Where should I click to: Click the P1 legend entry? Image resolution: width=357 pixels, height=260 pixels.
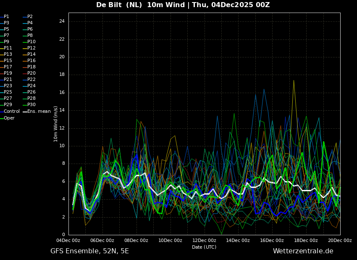click(x=6, y=17)
